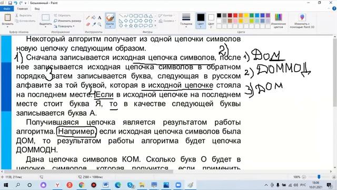Open the Rotate (Повернуть) dropdown

64,26
